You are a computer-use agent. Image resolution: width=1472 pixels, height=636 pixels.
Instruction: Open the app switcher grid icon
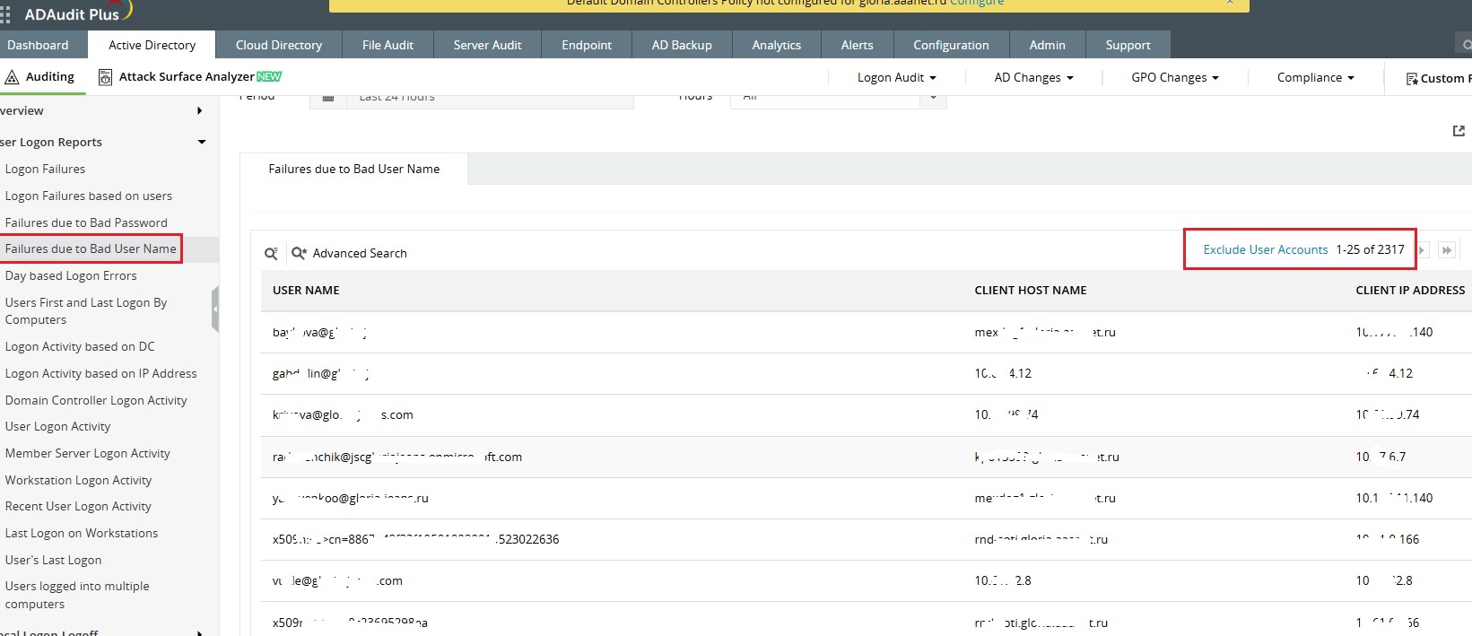tap(5, 14)
